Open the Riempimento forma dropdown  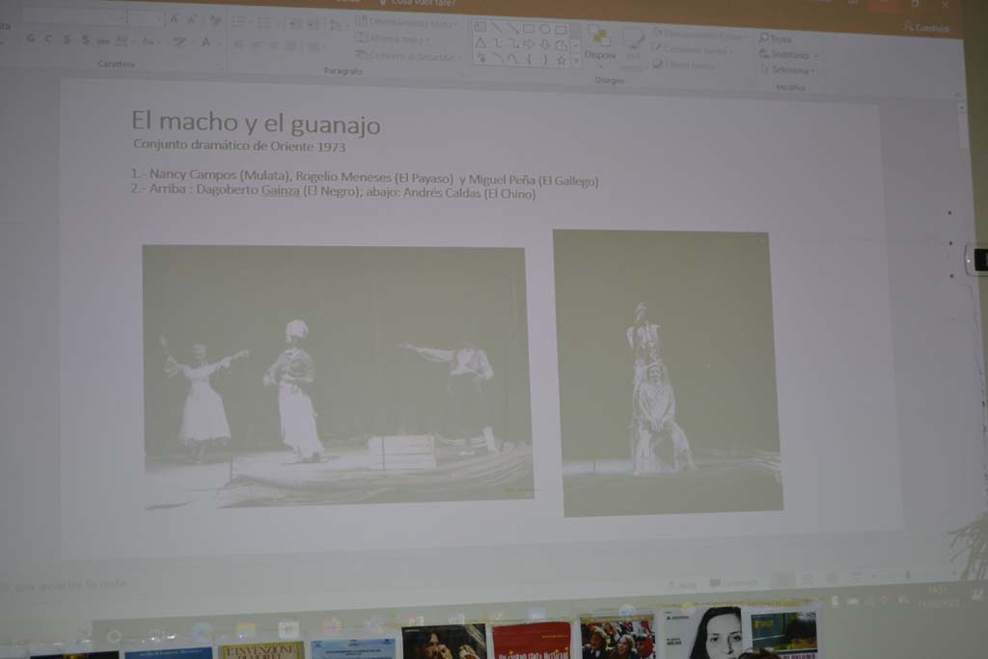pos(700,36)
